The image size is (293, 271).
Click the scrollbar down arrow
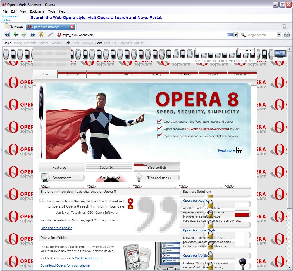click(x=289, y=267)
